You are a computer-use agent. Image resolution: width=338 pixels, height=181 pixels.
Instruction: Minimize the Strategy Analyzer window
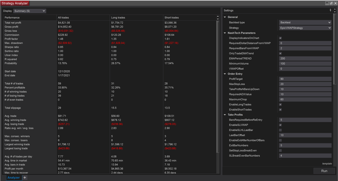[326, 3]
